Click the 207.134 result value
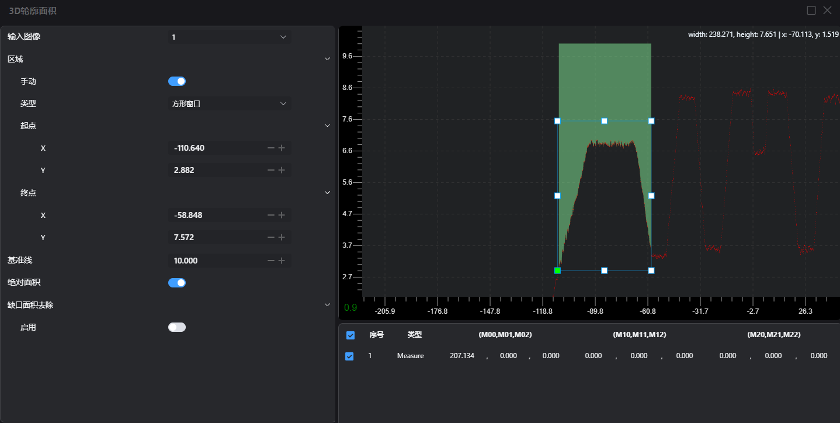Image resolution: width=840 pixels, height=423 pixels. pyautogui.click(x=462, y=356)
